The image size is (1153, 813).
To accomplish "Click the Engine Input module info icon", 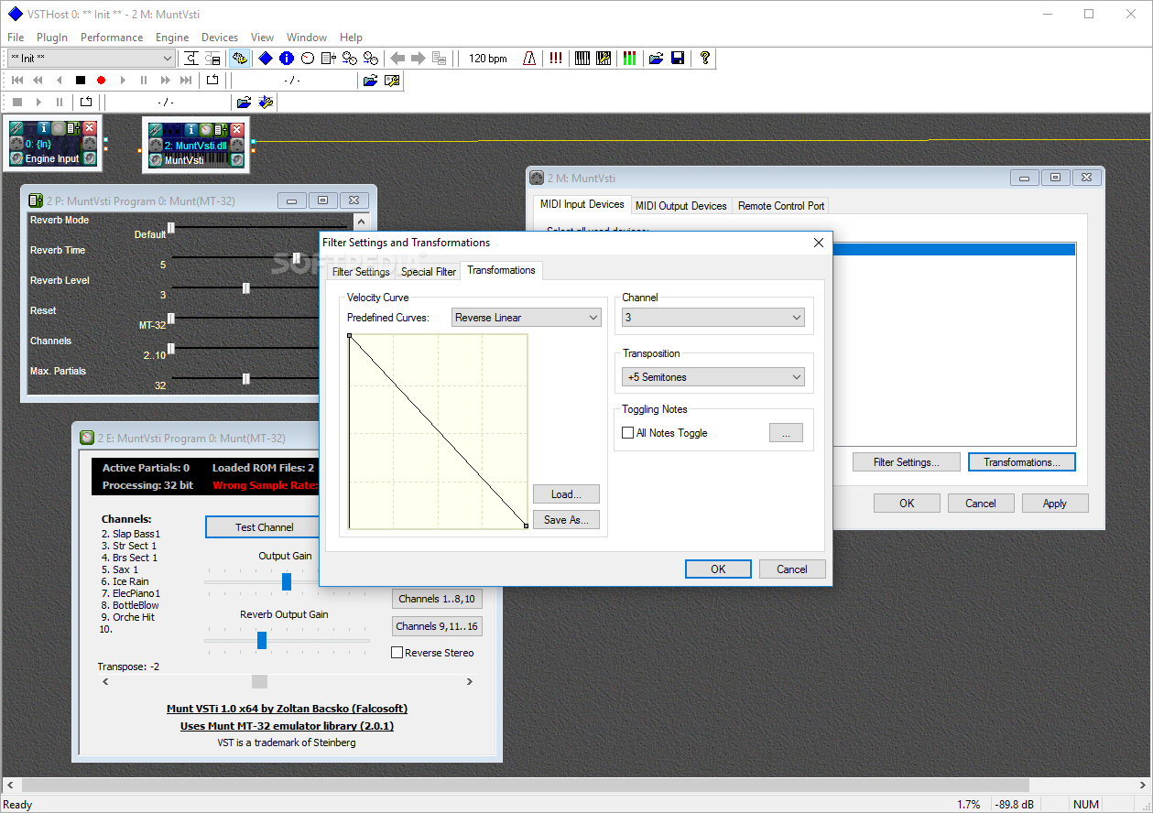I will point(42,129).
